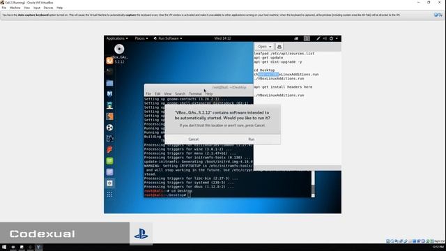Click the terminal title bar root@kali: ~/Desktop
Image resolution: width=446 pixels, height=251 pixels.
[229, 87]
